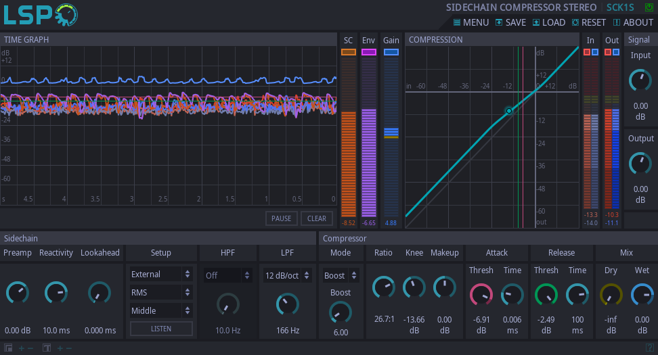Click the Boost threshold knob showing 6.00
658x355 pixels.
pyautogui.click(x=341, y=312)
